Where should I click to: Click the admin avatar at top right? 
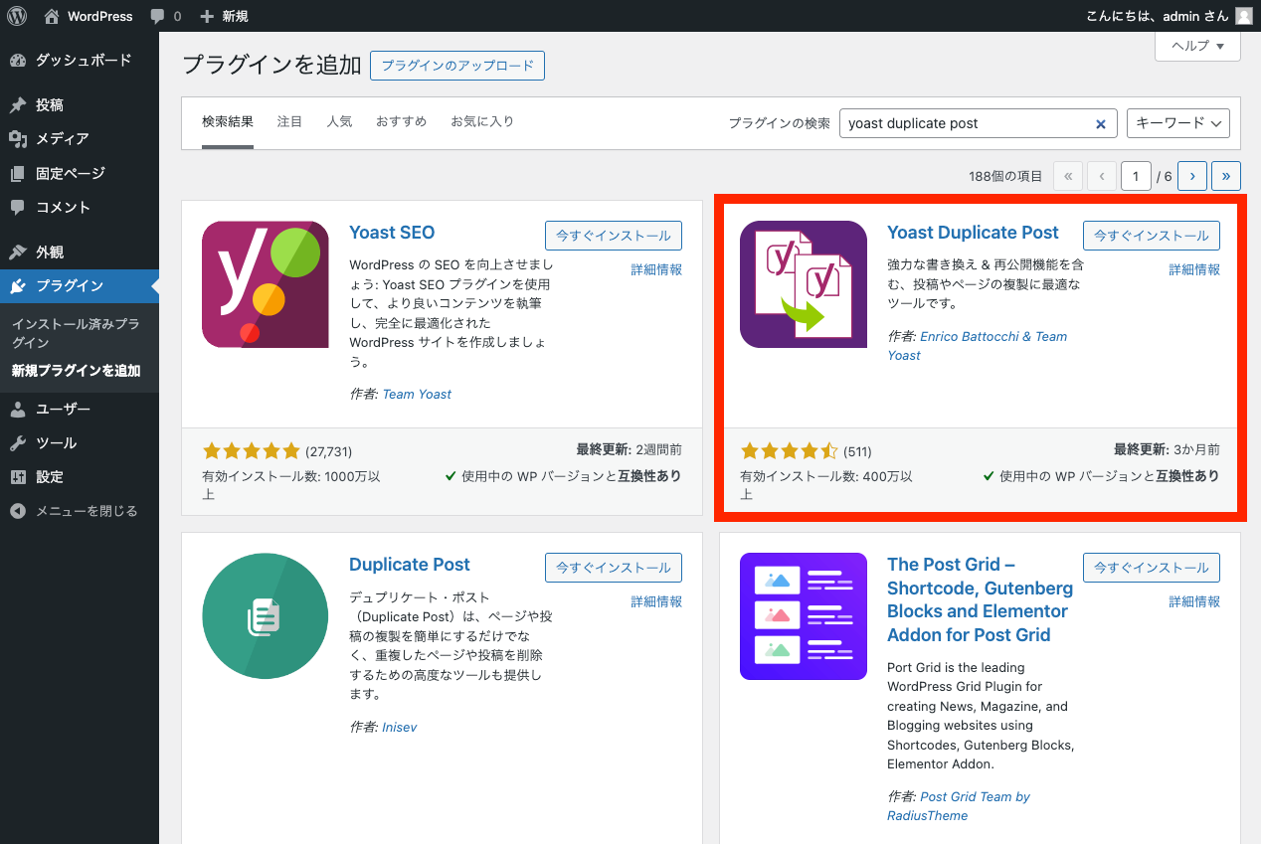1244,16
